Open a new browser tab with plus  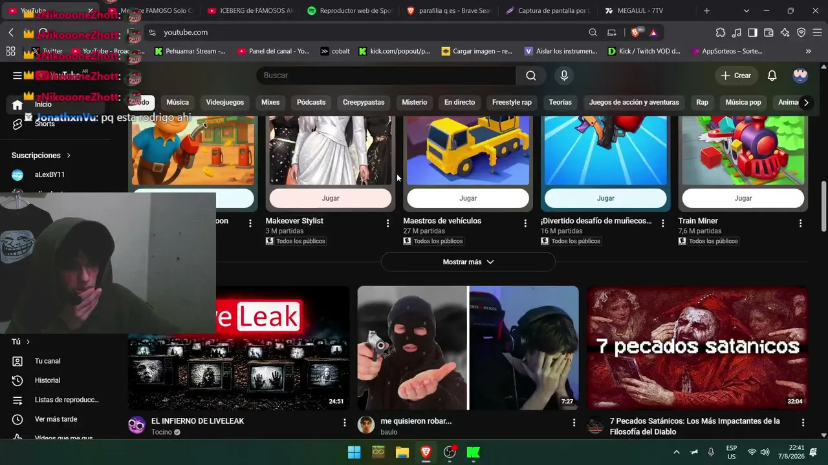pos(706,11)
